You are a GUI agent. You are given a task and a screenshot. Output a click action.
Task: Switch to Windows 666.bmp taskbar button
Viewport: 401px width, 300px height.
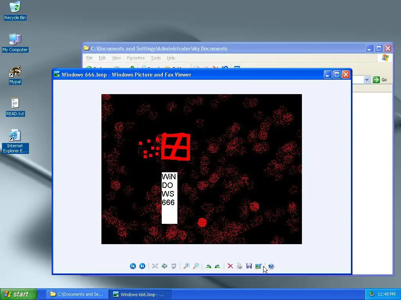[x=140, y=294]
